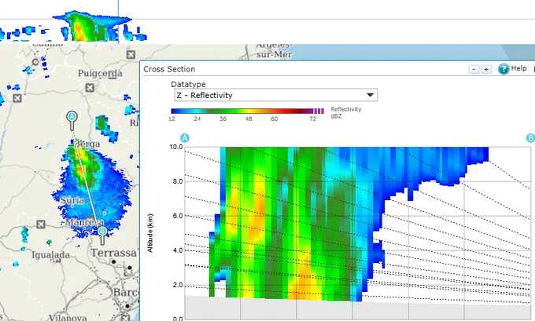Click the reflectivity color scale bar

247,111
